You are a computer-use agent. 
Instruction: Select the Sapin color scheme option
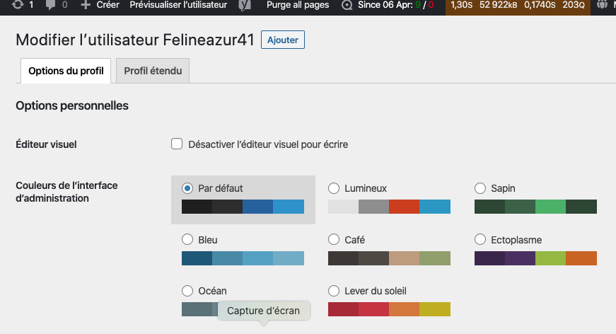480,188
